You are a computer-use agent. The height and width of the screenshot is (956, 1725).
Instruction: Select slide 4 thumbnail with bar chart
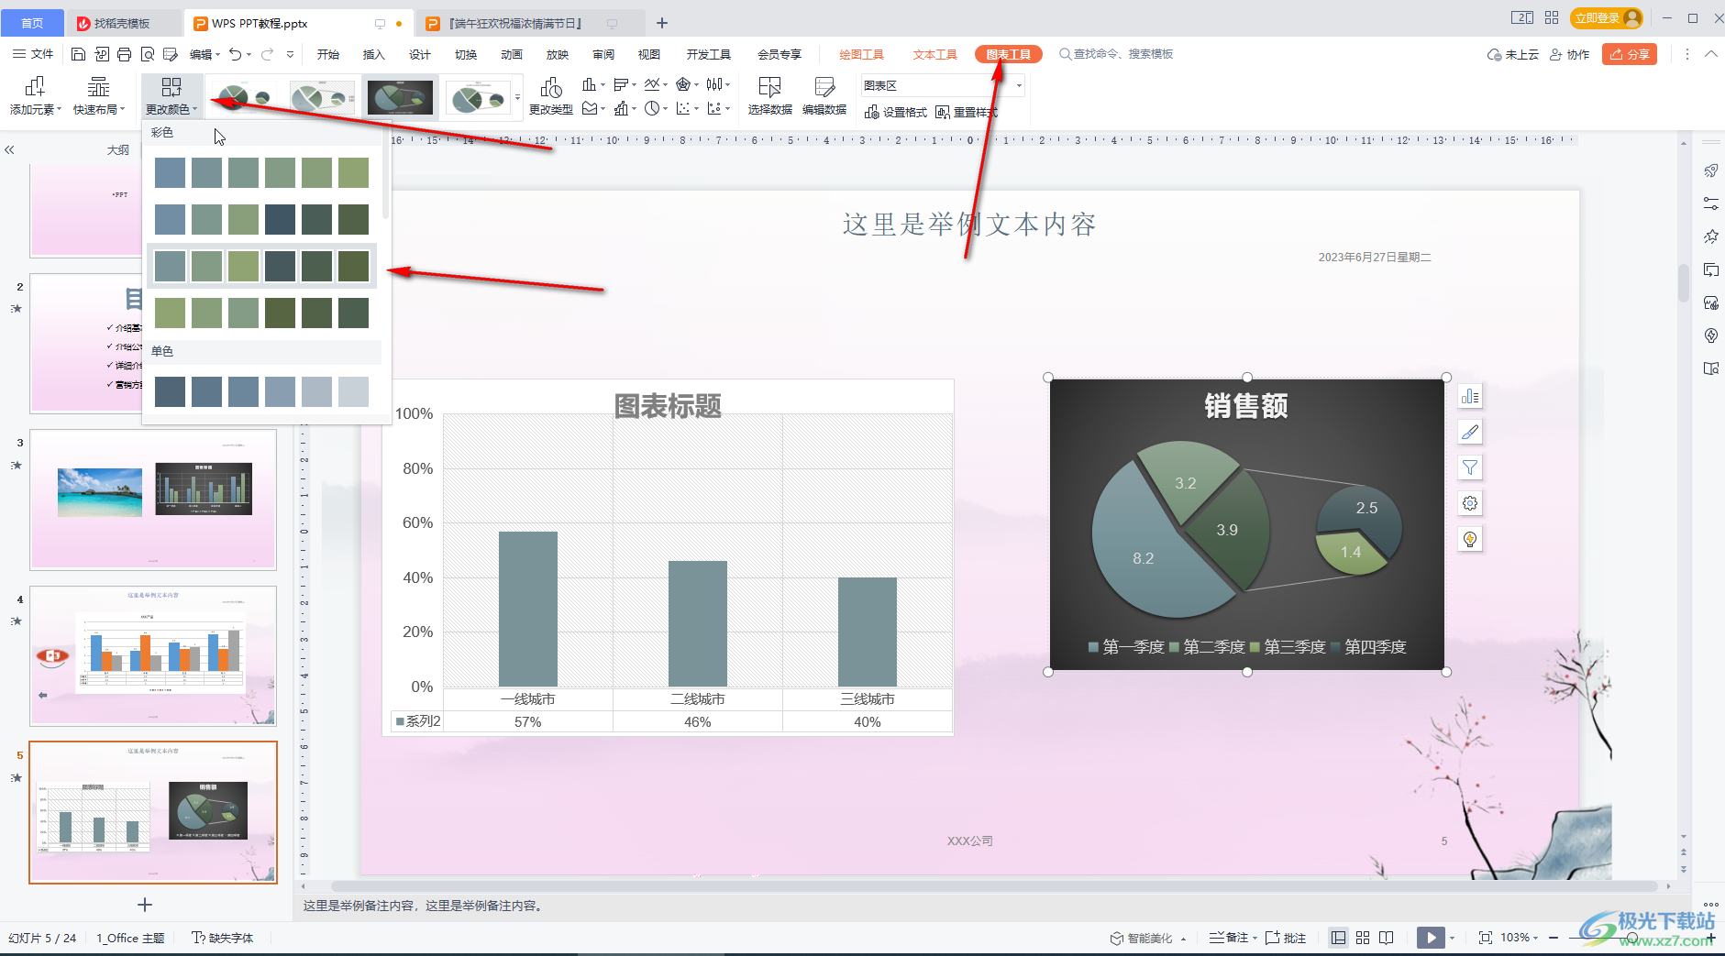(153, 656)
